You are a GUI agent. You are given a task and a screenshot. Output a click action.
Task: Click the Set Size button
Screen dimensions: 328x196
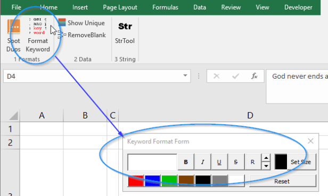[x=301, y=162]
